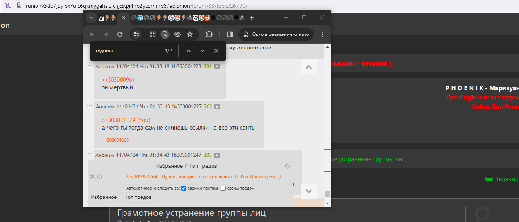519x222 pixels.
Task: Click the scrollbar down arrow in incognito window
Action: tap(327, 203)
